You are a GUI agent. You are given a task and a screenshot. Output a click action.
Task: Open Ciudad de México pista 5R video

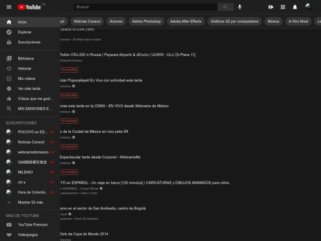pos(94,132)
